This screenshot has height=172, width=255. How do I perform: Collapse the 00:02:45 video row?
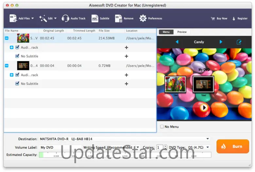[x=7, y=38]
